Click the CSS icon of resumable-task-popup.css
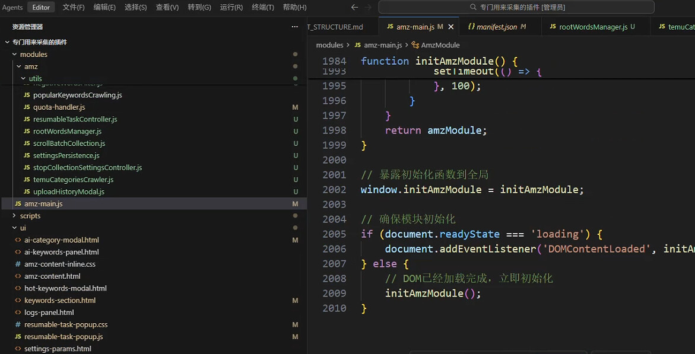Viewport: 695px width, 354px height. click(18, 325)
